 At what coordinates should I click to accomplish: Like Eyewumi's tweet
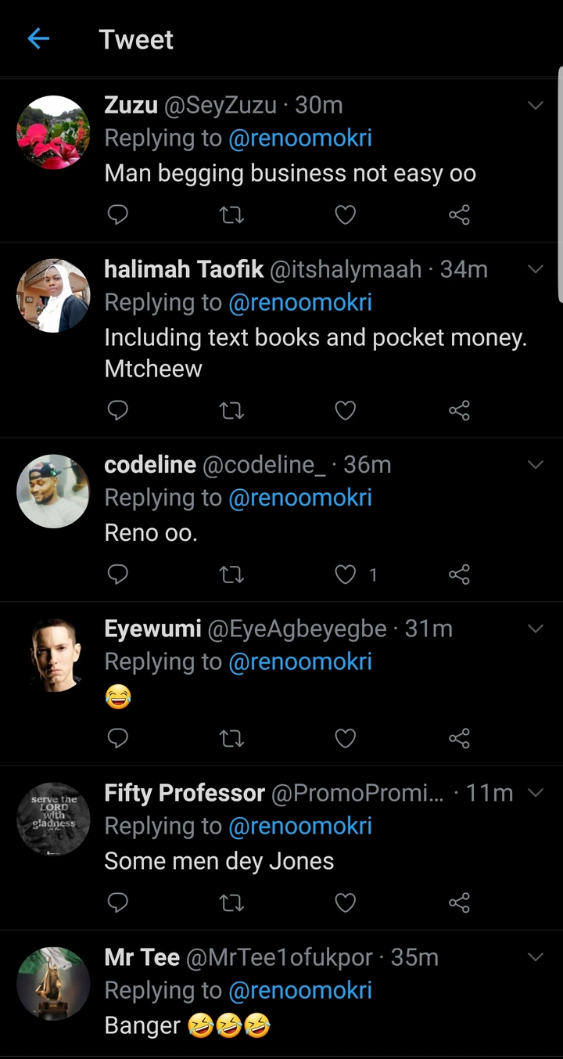coord(345,738)
